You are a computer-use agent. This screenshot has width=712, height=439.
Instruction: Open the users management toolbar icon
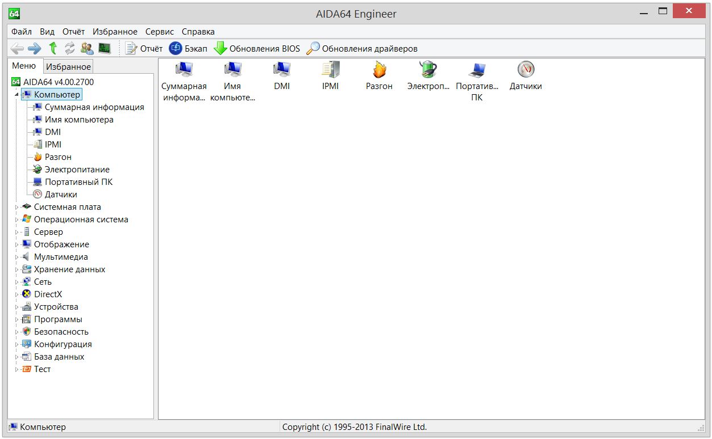[x=87, y=49]
